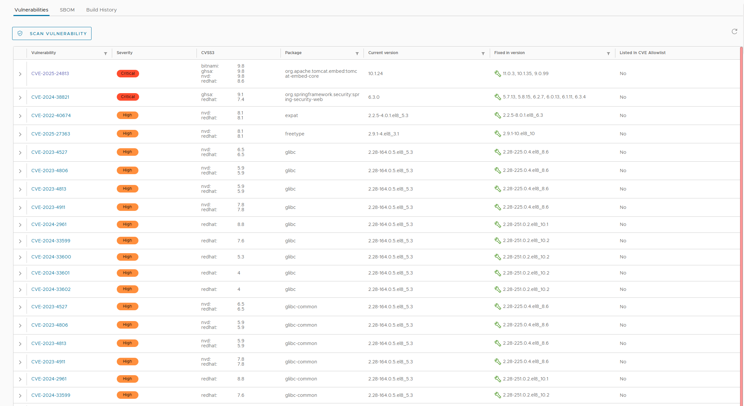The width and height of the screenshot is (744, 406).
Task: Expand the CVE-2022-40674 row
Action: [20, 116]
